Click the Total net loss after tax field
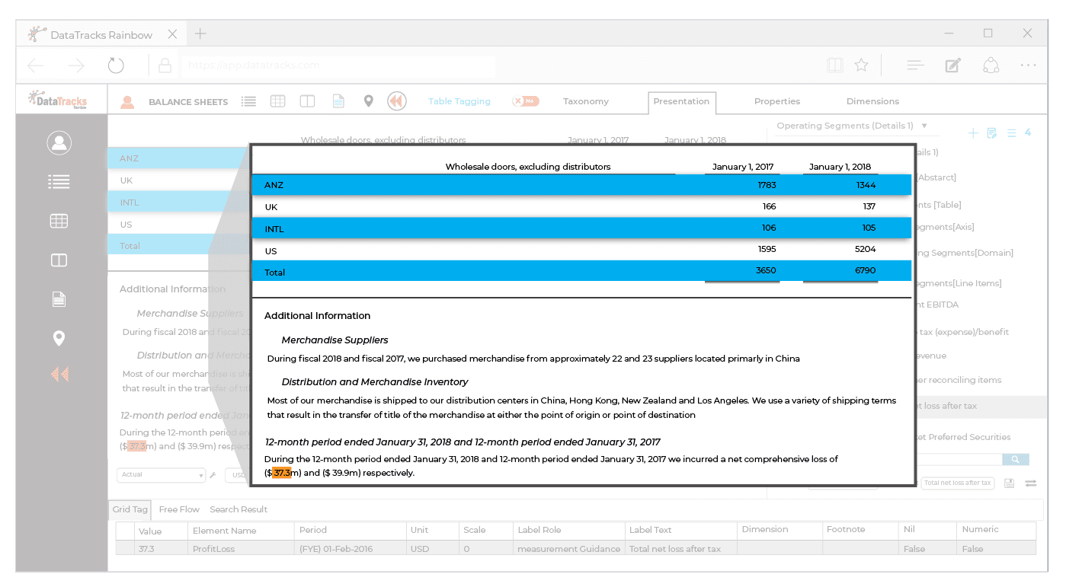This screenshot has width=1066, height=587. pos(957,483)
